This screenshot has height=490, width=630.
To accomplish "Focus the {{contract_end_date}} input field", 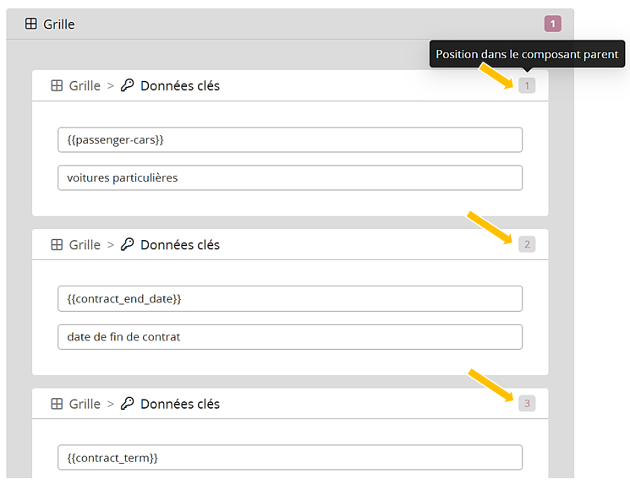I will pos(289,298).
